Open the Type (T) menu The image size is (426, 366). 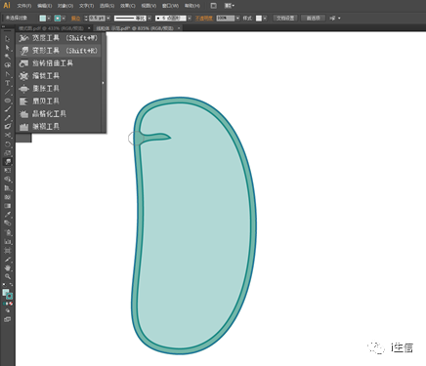tap(86, 6)
